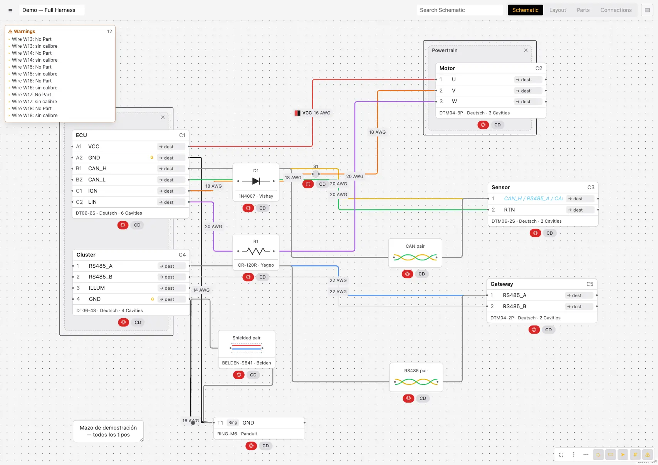Click the CD button under ECU connector
Screen dimensions: 658x465
(137, 225)
